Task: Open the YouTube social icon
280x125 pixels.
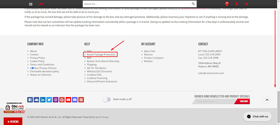Action: [x=68, y=100]
